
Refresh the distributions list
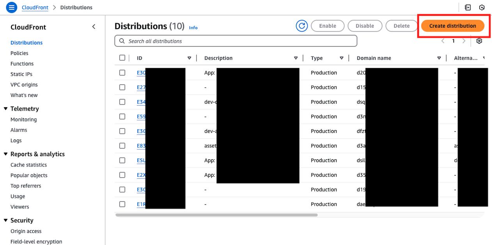coord(302,26)
